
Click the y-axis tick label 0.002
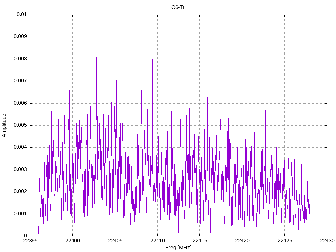20,192
